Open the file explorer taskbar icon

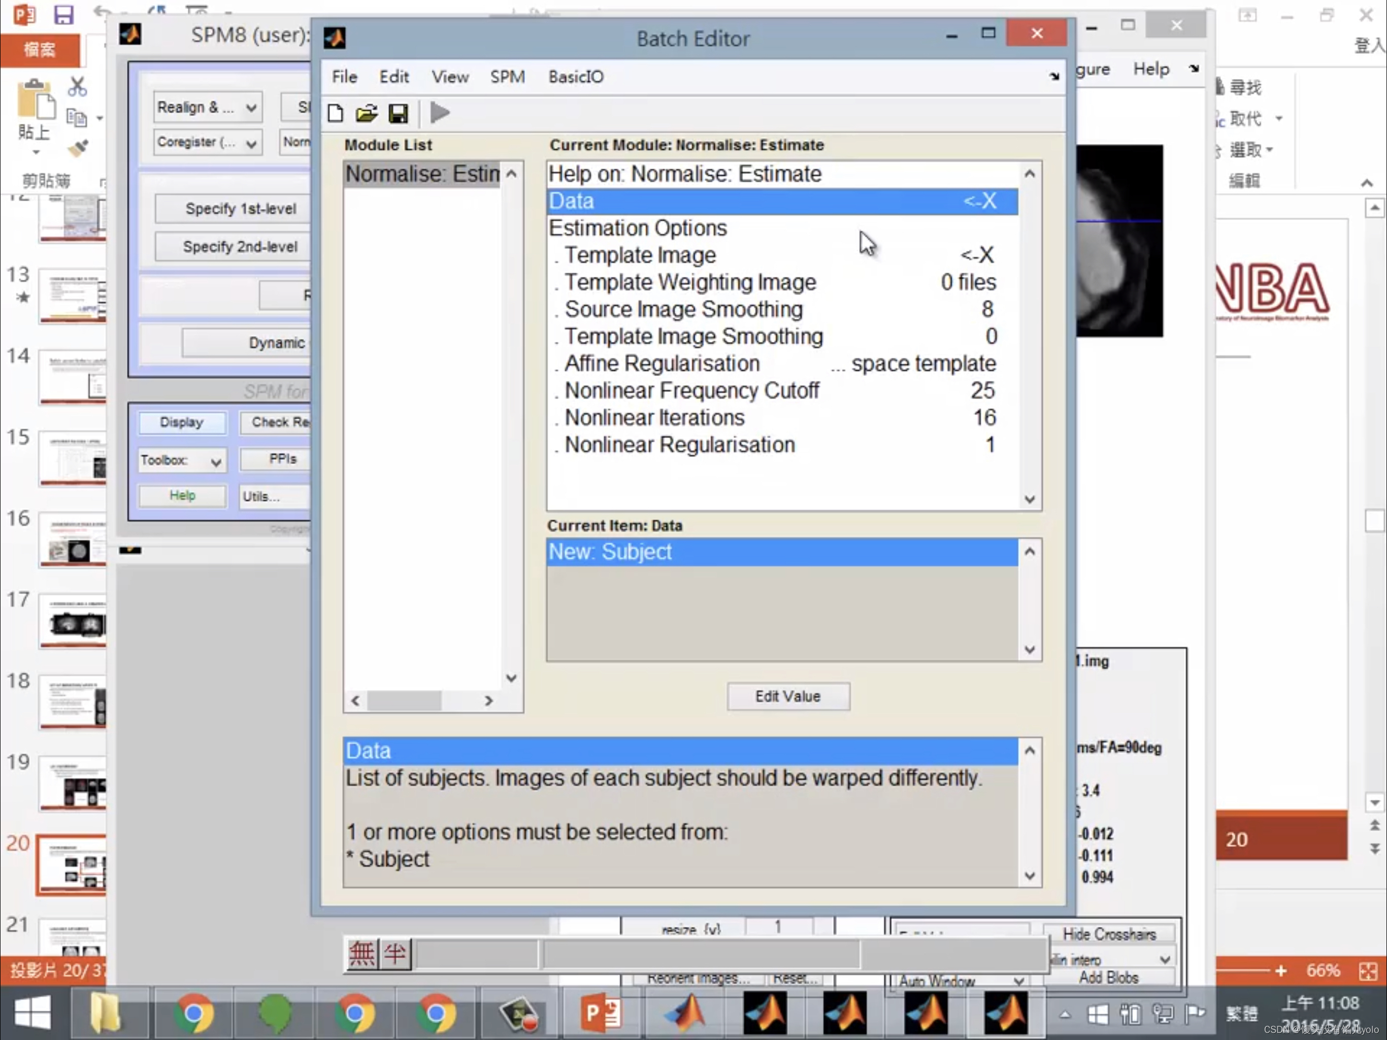click(105, 1013)
